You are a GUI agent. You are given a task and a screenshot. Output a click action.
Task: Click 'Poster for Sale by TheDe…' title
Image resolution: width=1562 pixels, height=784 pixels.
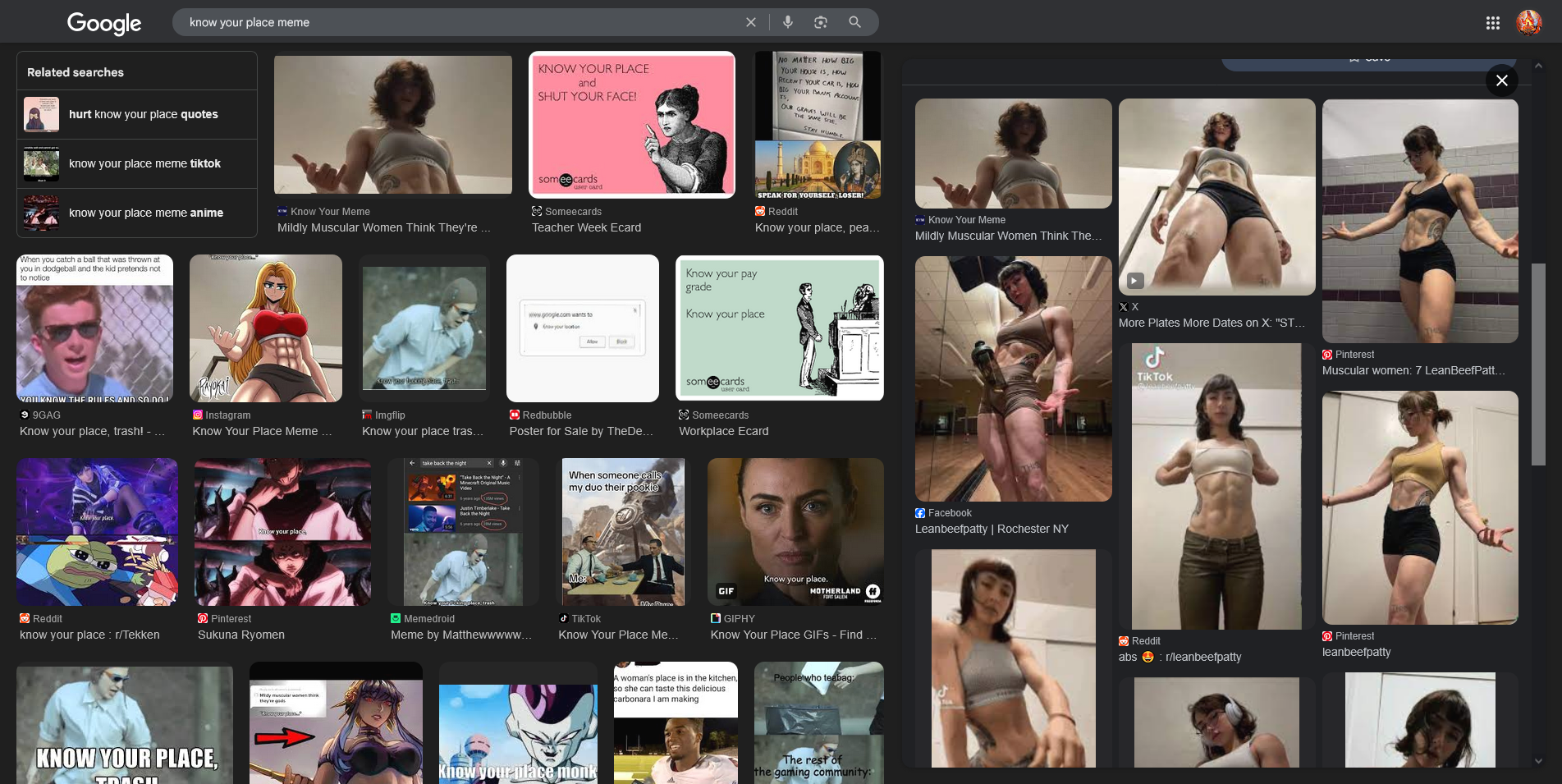coord(582,431)
